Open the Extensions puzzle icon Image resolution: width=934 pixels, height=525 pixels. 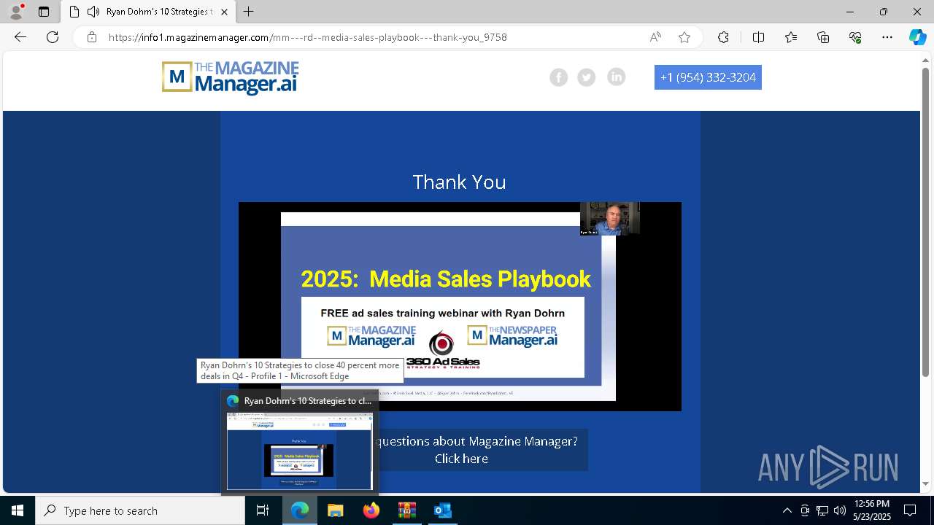pyautogui.click(x=723, y=37)
